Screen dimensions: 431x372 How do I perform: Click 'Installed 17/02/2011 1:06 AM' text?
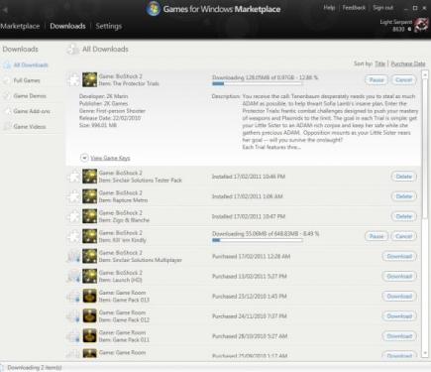click(x=247, y=196)
